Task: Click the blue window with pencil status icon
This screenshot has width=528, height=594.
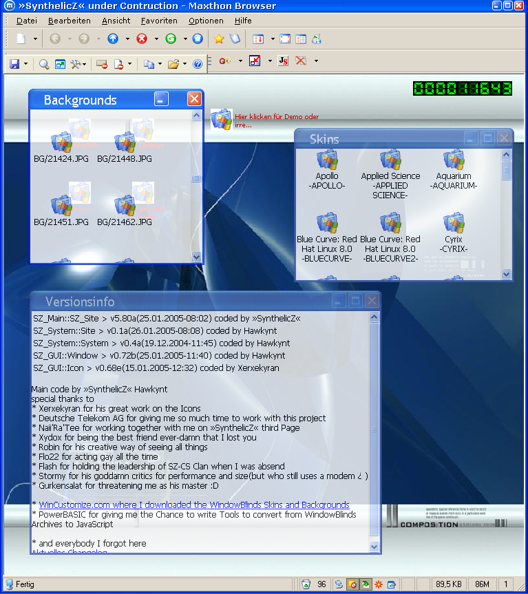Action: [392, 584]
